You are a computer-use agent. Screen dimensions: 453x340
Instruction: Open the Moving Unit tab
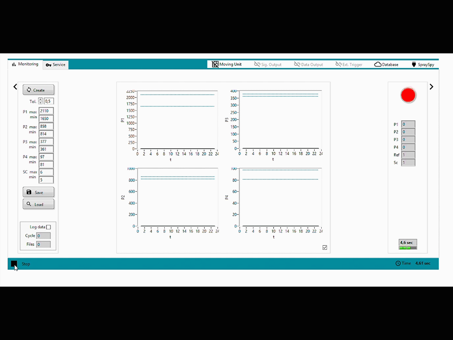[x=227, y=64]
